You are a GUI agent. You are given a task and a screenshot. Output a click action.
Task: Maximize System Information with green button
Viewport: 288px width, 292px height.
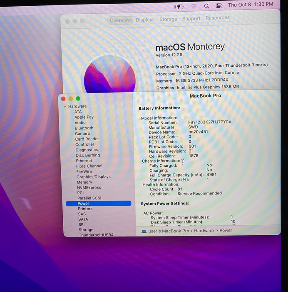coord(78,98)
